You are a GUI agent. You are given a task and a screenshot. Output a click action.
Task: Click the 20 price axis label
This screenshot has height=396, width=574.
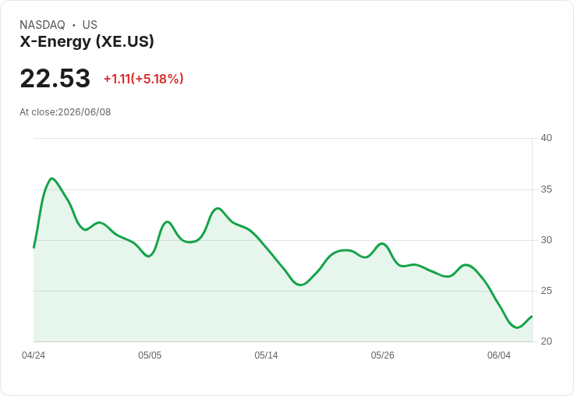click(546, 341)
